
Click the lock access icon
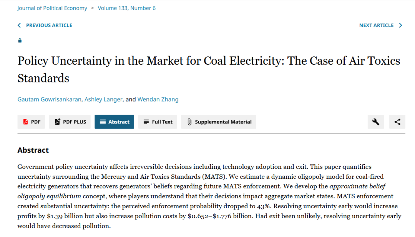click(20, 41)
